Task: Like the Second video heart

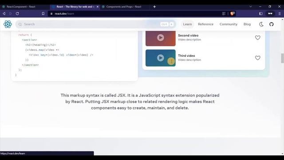Action: [x=257, y=37]
